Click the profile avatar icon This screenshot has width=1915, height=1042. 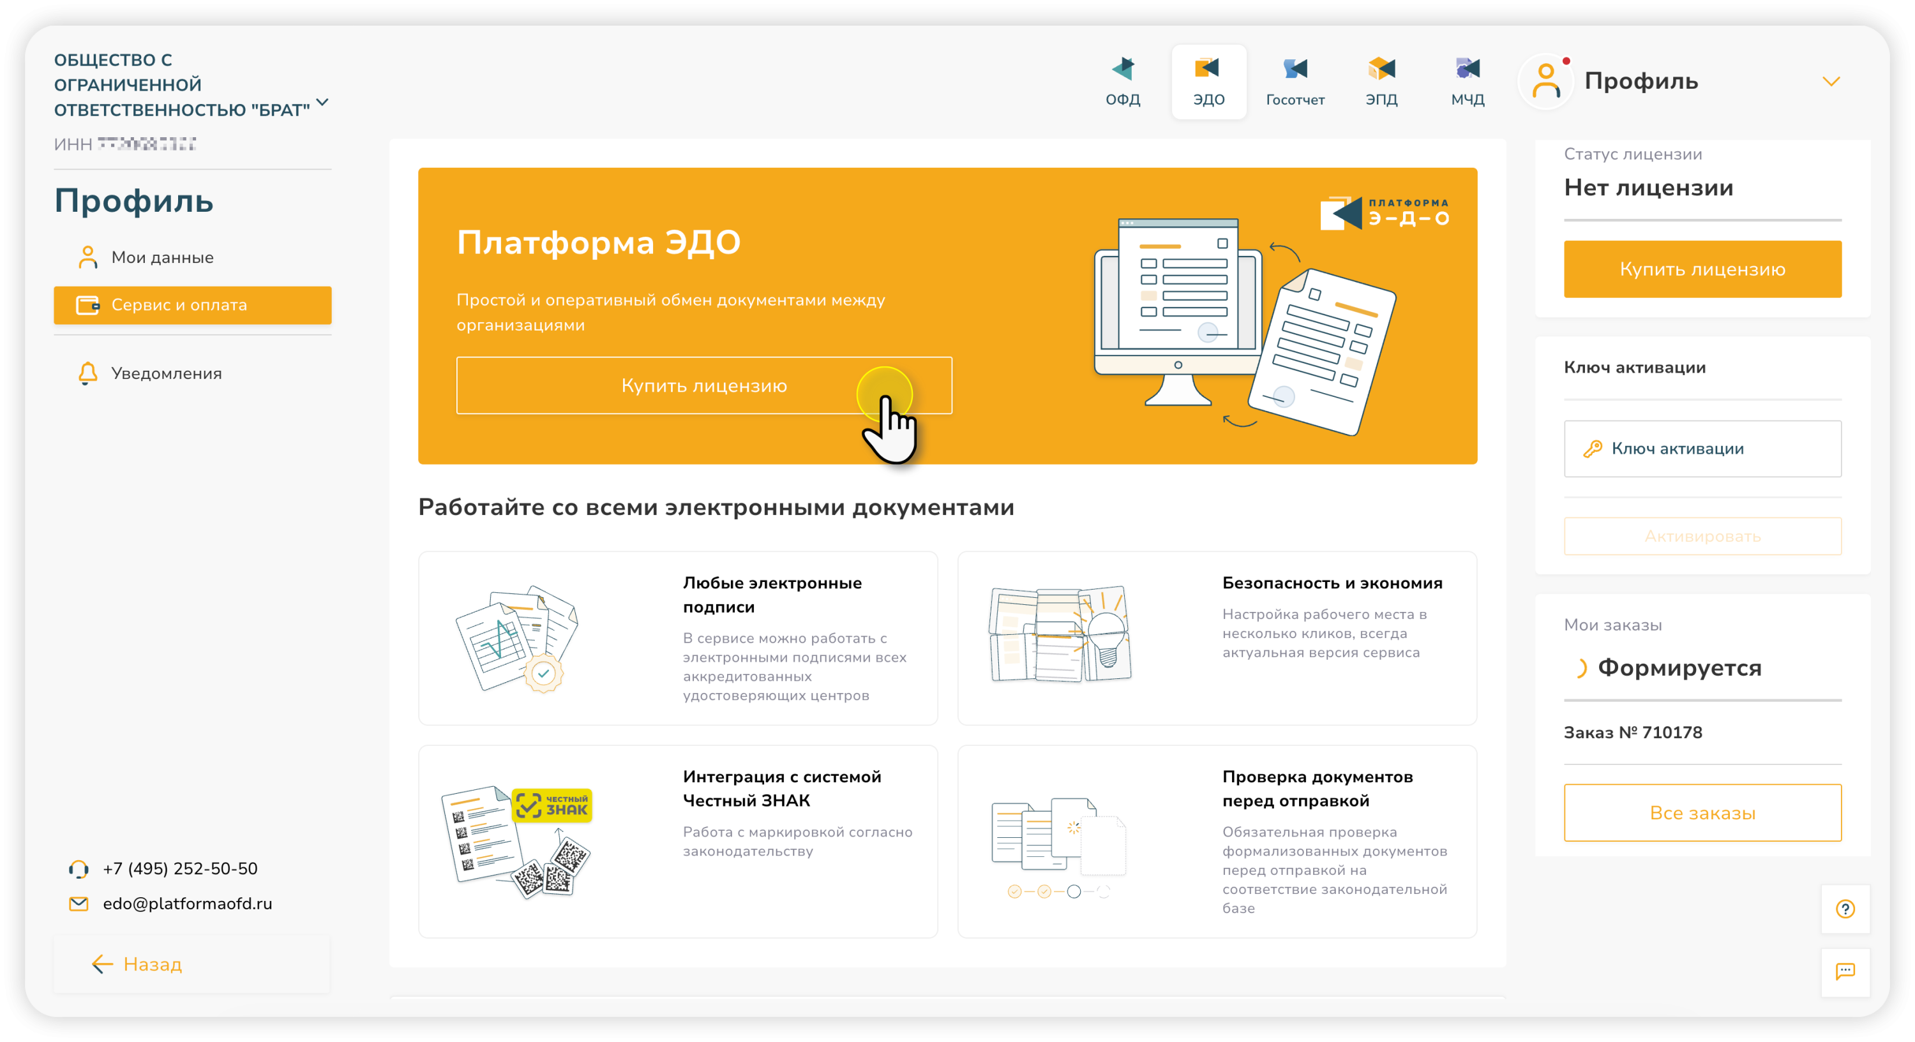point(1546,81)
